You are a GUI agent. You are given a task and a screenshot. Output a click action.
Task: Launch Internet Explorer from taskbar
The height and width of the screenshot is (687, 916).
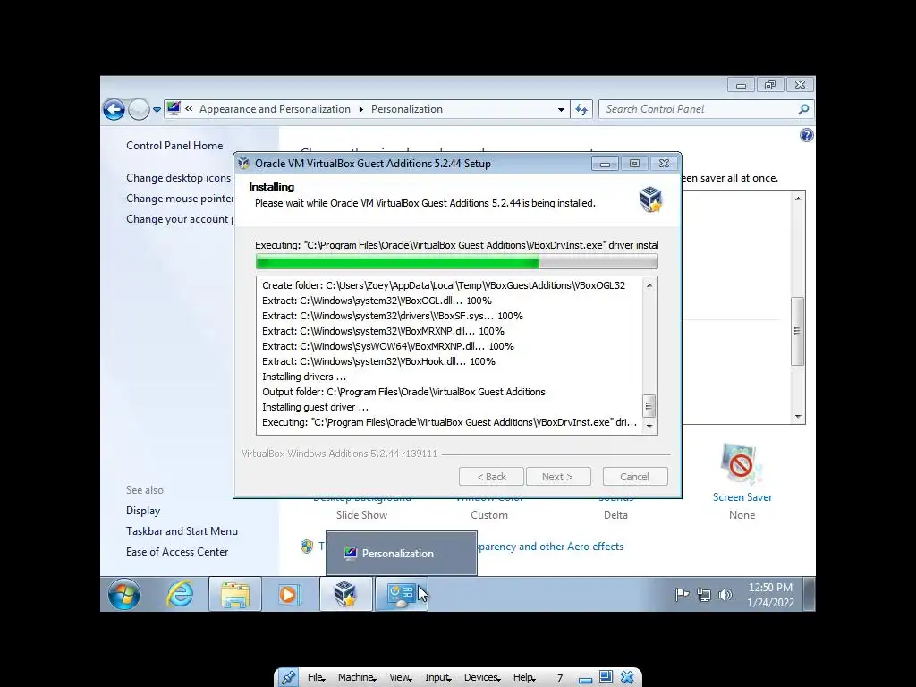pos(180,594)
